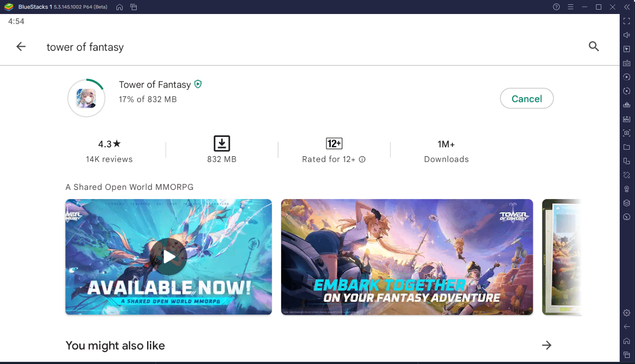
Task: Click 'A Shared Open World MMORPG' description
Action: click(130, 187)
